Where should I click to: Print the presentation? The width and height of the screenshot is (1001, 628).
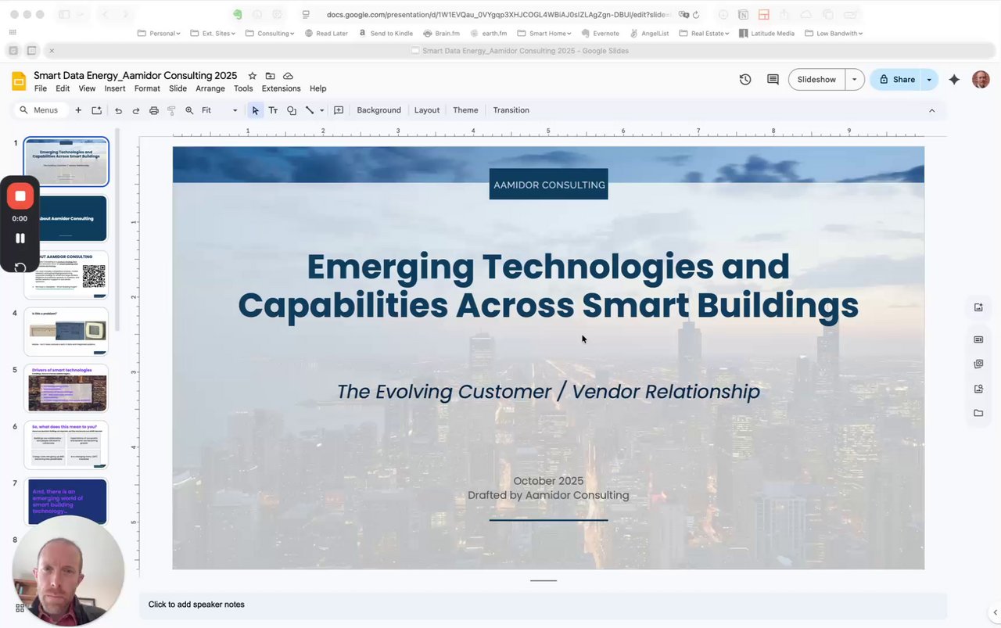point(153,110)
